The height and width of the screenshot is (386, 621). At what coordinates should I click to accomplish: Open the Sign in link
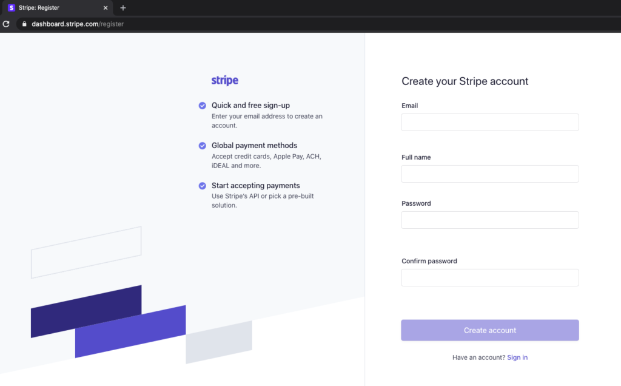coord(517,357)
